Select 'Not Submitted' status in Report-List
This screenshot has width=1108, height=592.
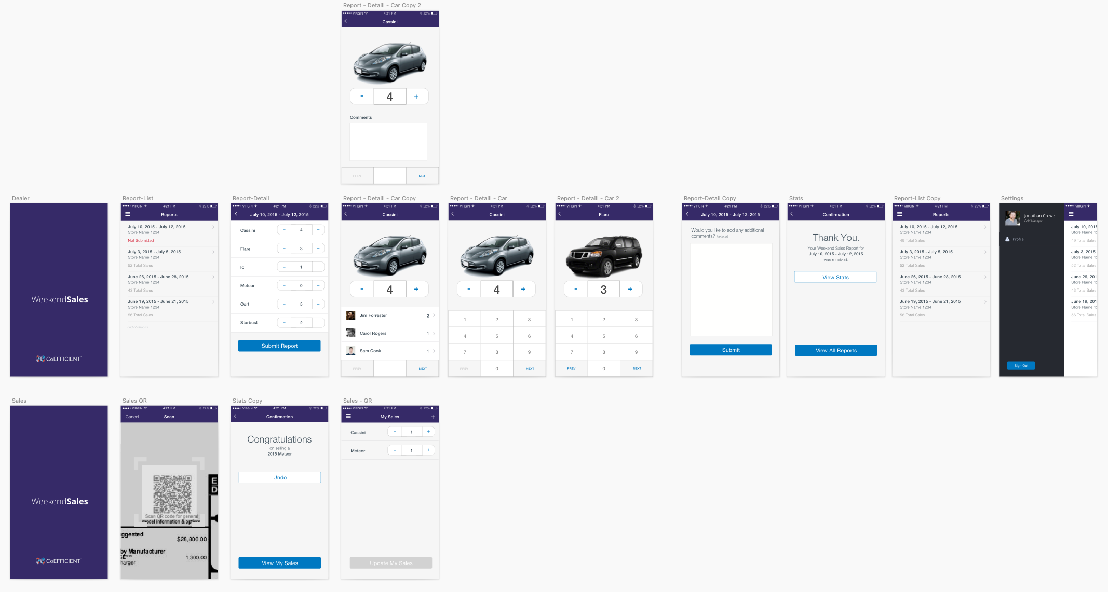click(x=141, y=240)
